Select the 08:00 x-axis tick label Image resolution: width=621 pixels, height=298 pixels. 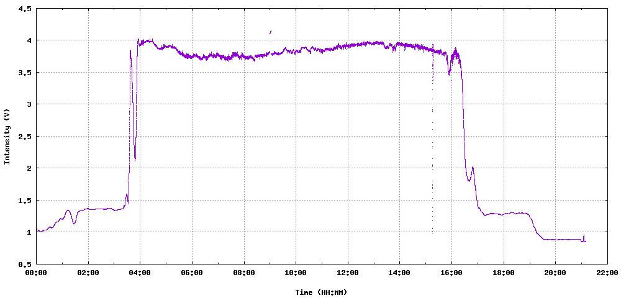(x=244, y=273)
